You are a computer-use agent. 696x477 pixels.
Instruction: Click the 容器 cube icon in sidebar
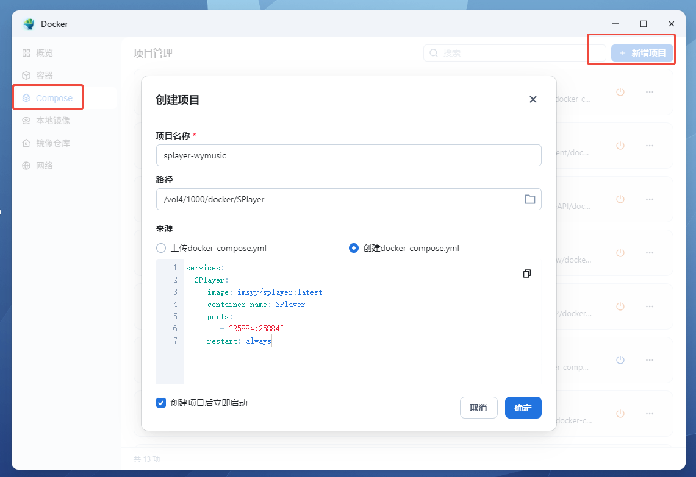click(x=26, y=76)
